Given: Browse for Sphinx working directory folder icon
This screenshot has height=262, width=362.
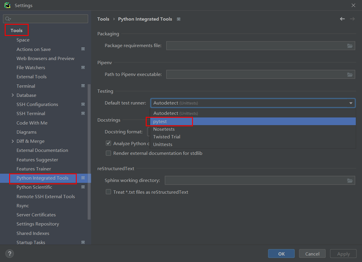Looking at the screenshot, I should (350, 180).
